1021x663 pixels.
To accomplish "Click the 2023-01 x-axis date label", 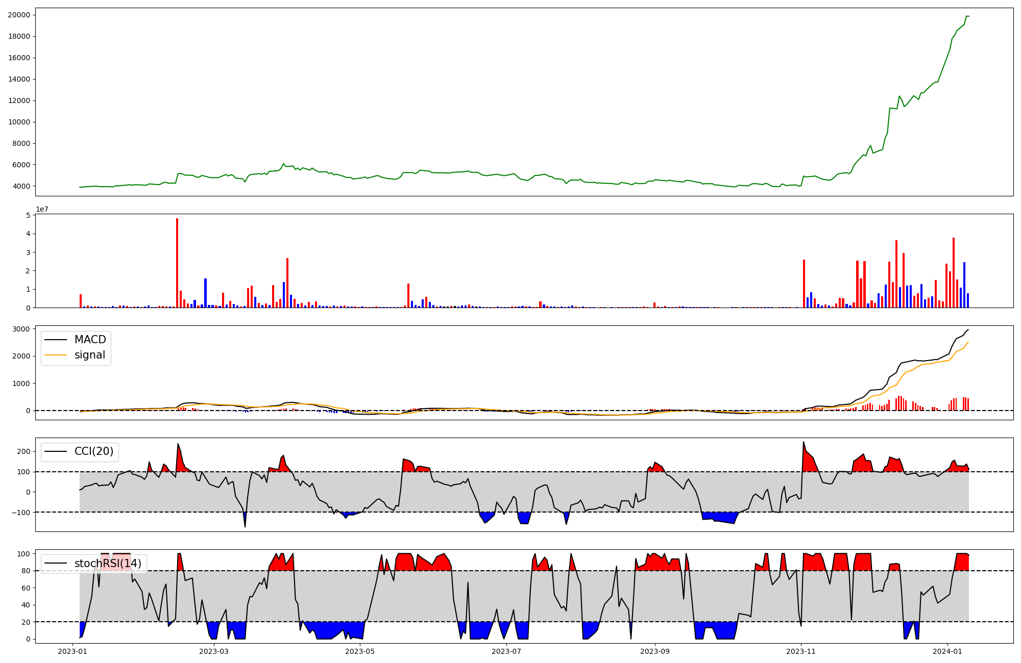I will point(73,651).
